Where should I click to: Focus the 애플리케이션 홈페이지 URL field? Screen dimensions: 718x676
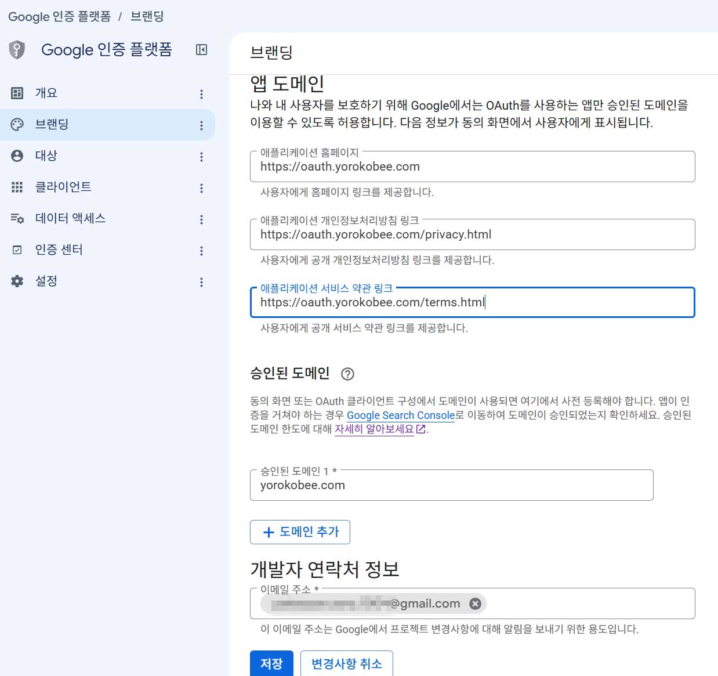pyautogui.click(x=473, y=167)
